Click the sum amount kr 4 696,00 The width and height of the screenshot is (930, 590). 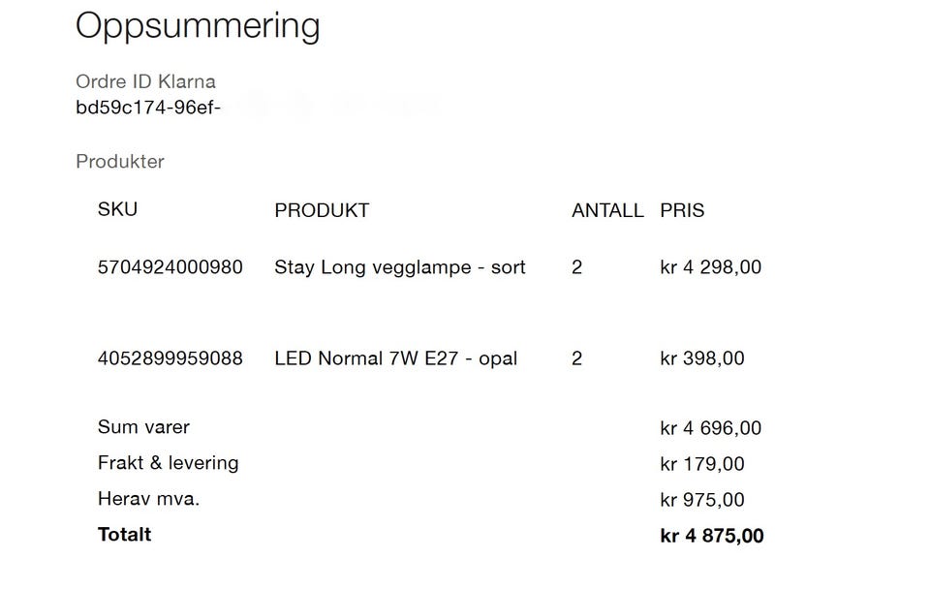tap(710, 428)
